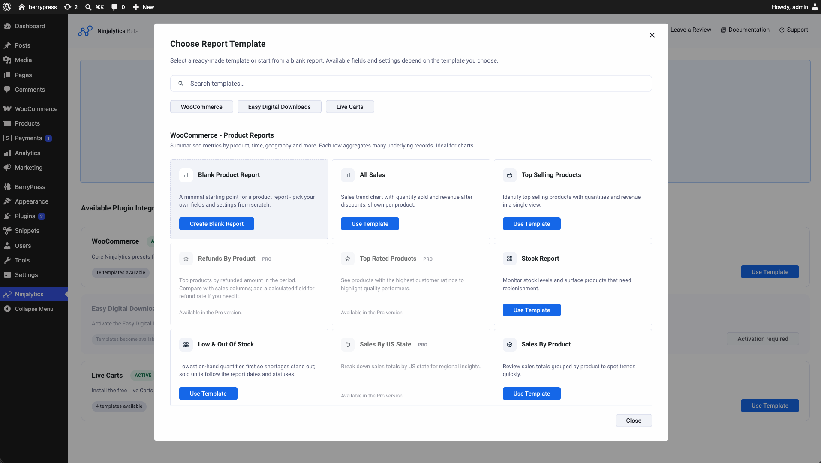Click the WooCommerce icon in sidebar
Screen dimensions: 821x463
click(x=7, y=109)
